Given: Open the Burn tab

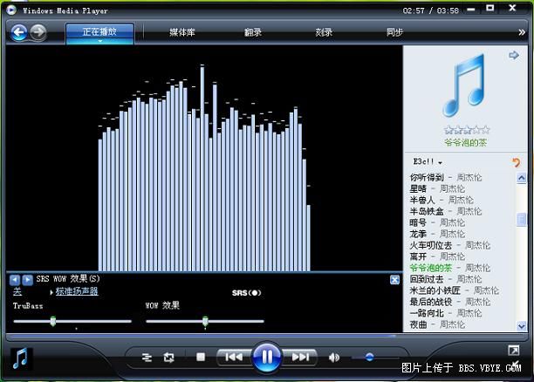Looking at the screenshot, I should pos(324,32).
